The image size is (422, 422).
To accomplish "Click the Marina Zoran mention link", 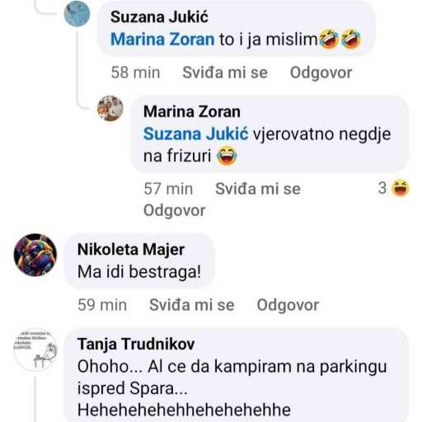I will 162,40.
